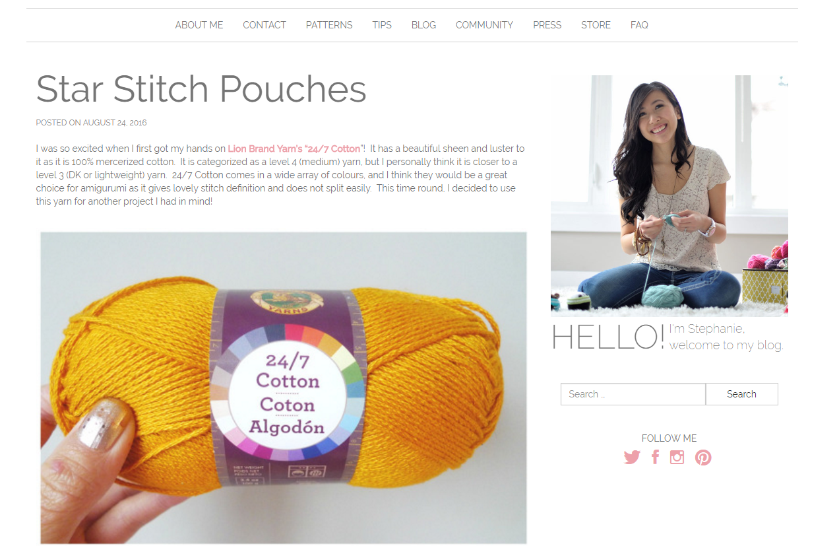Open the Facebook page icon
This screenshot has width=839, height=546.
pos(655,457)
